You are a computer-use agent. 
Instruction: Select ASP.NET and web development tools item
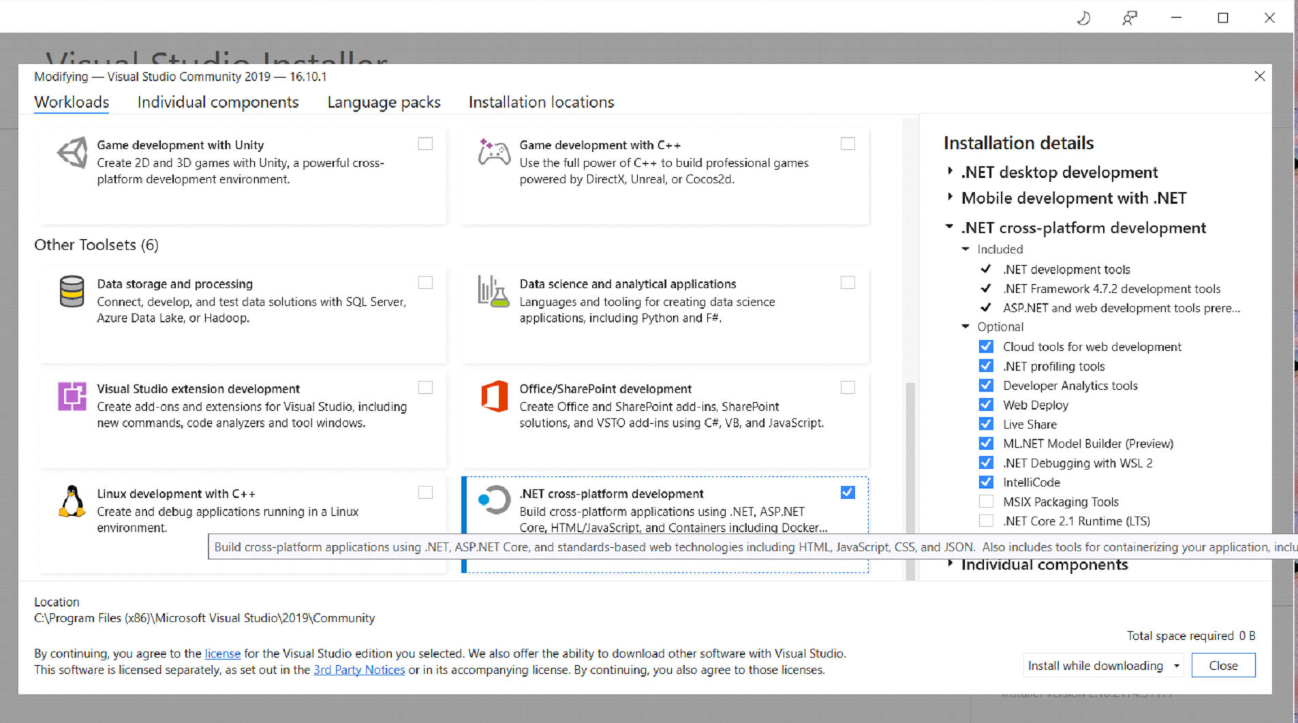tap(1122, 308)
